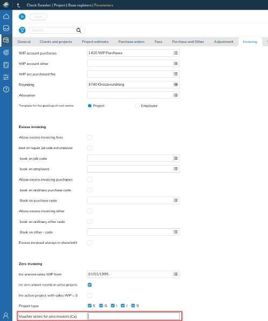Click the Save button
Image resolution: width=268 pixels, height=321 pixels.
38,17
